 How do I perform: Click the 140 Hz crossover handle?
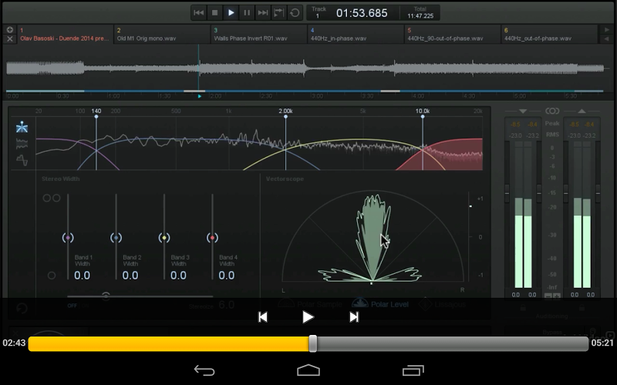tap(96, 117)
